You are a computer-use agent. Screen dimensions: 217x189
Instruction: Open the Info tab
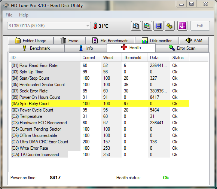point(86,48)
